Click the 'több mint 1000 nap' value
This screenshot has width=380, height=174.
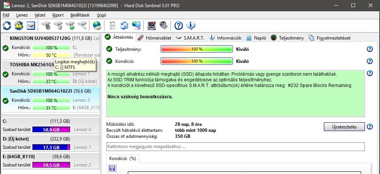195,130
